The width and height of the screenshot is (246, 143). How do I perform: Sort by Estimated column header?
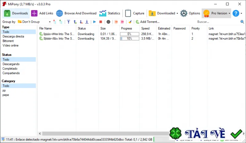(164, 28)
